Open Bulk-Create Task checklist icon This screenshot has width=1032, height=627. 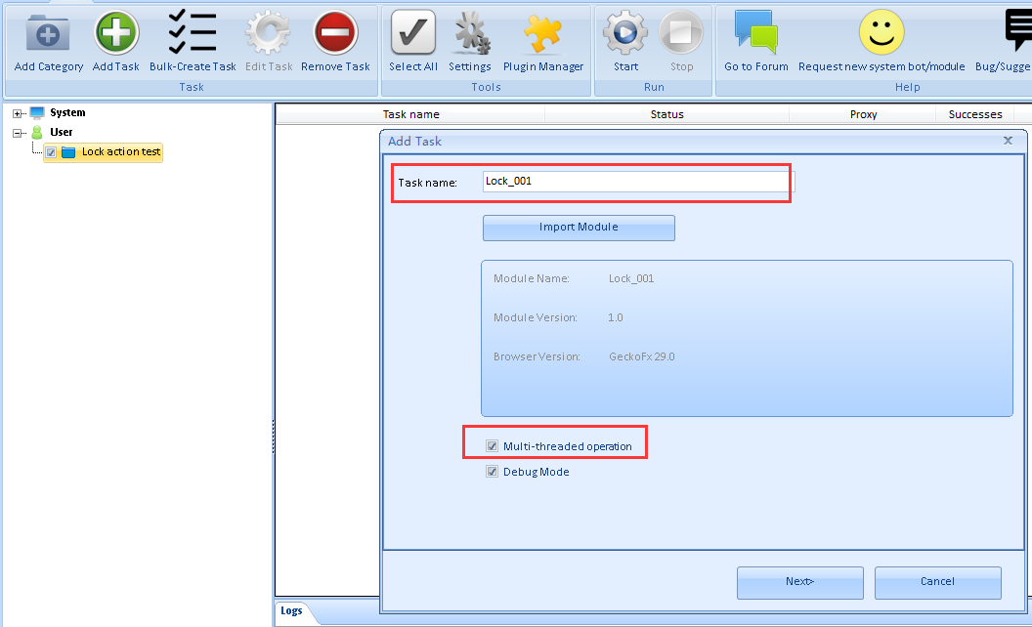point(193,32)
